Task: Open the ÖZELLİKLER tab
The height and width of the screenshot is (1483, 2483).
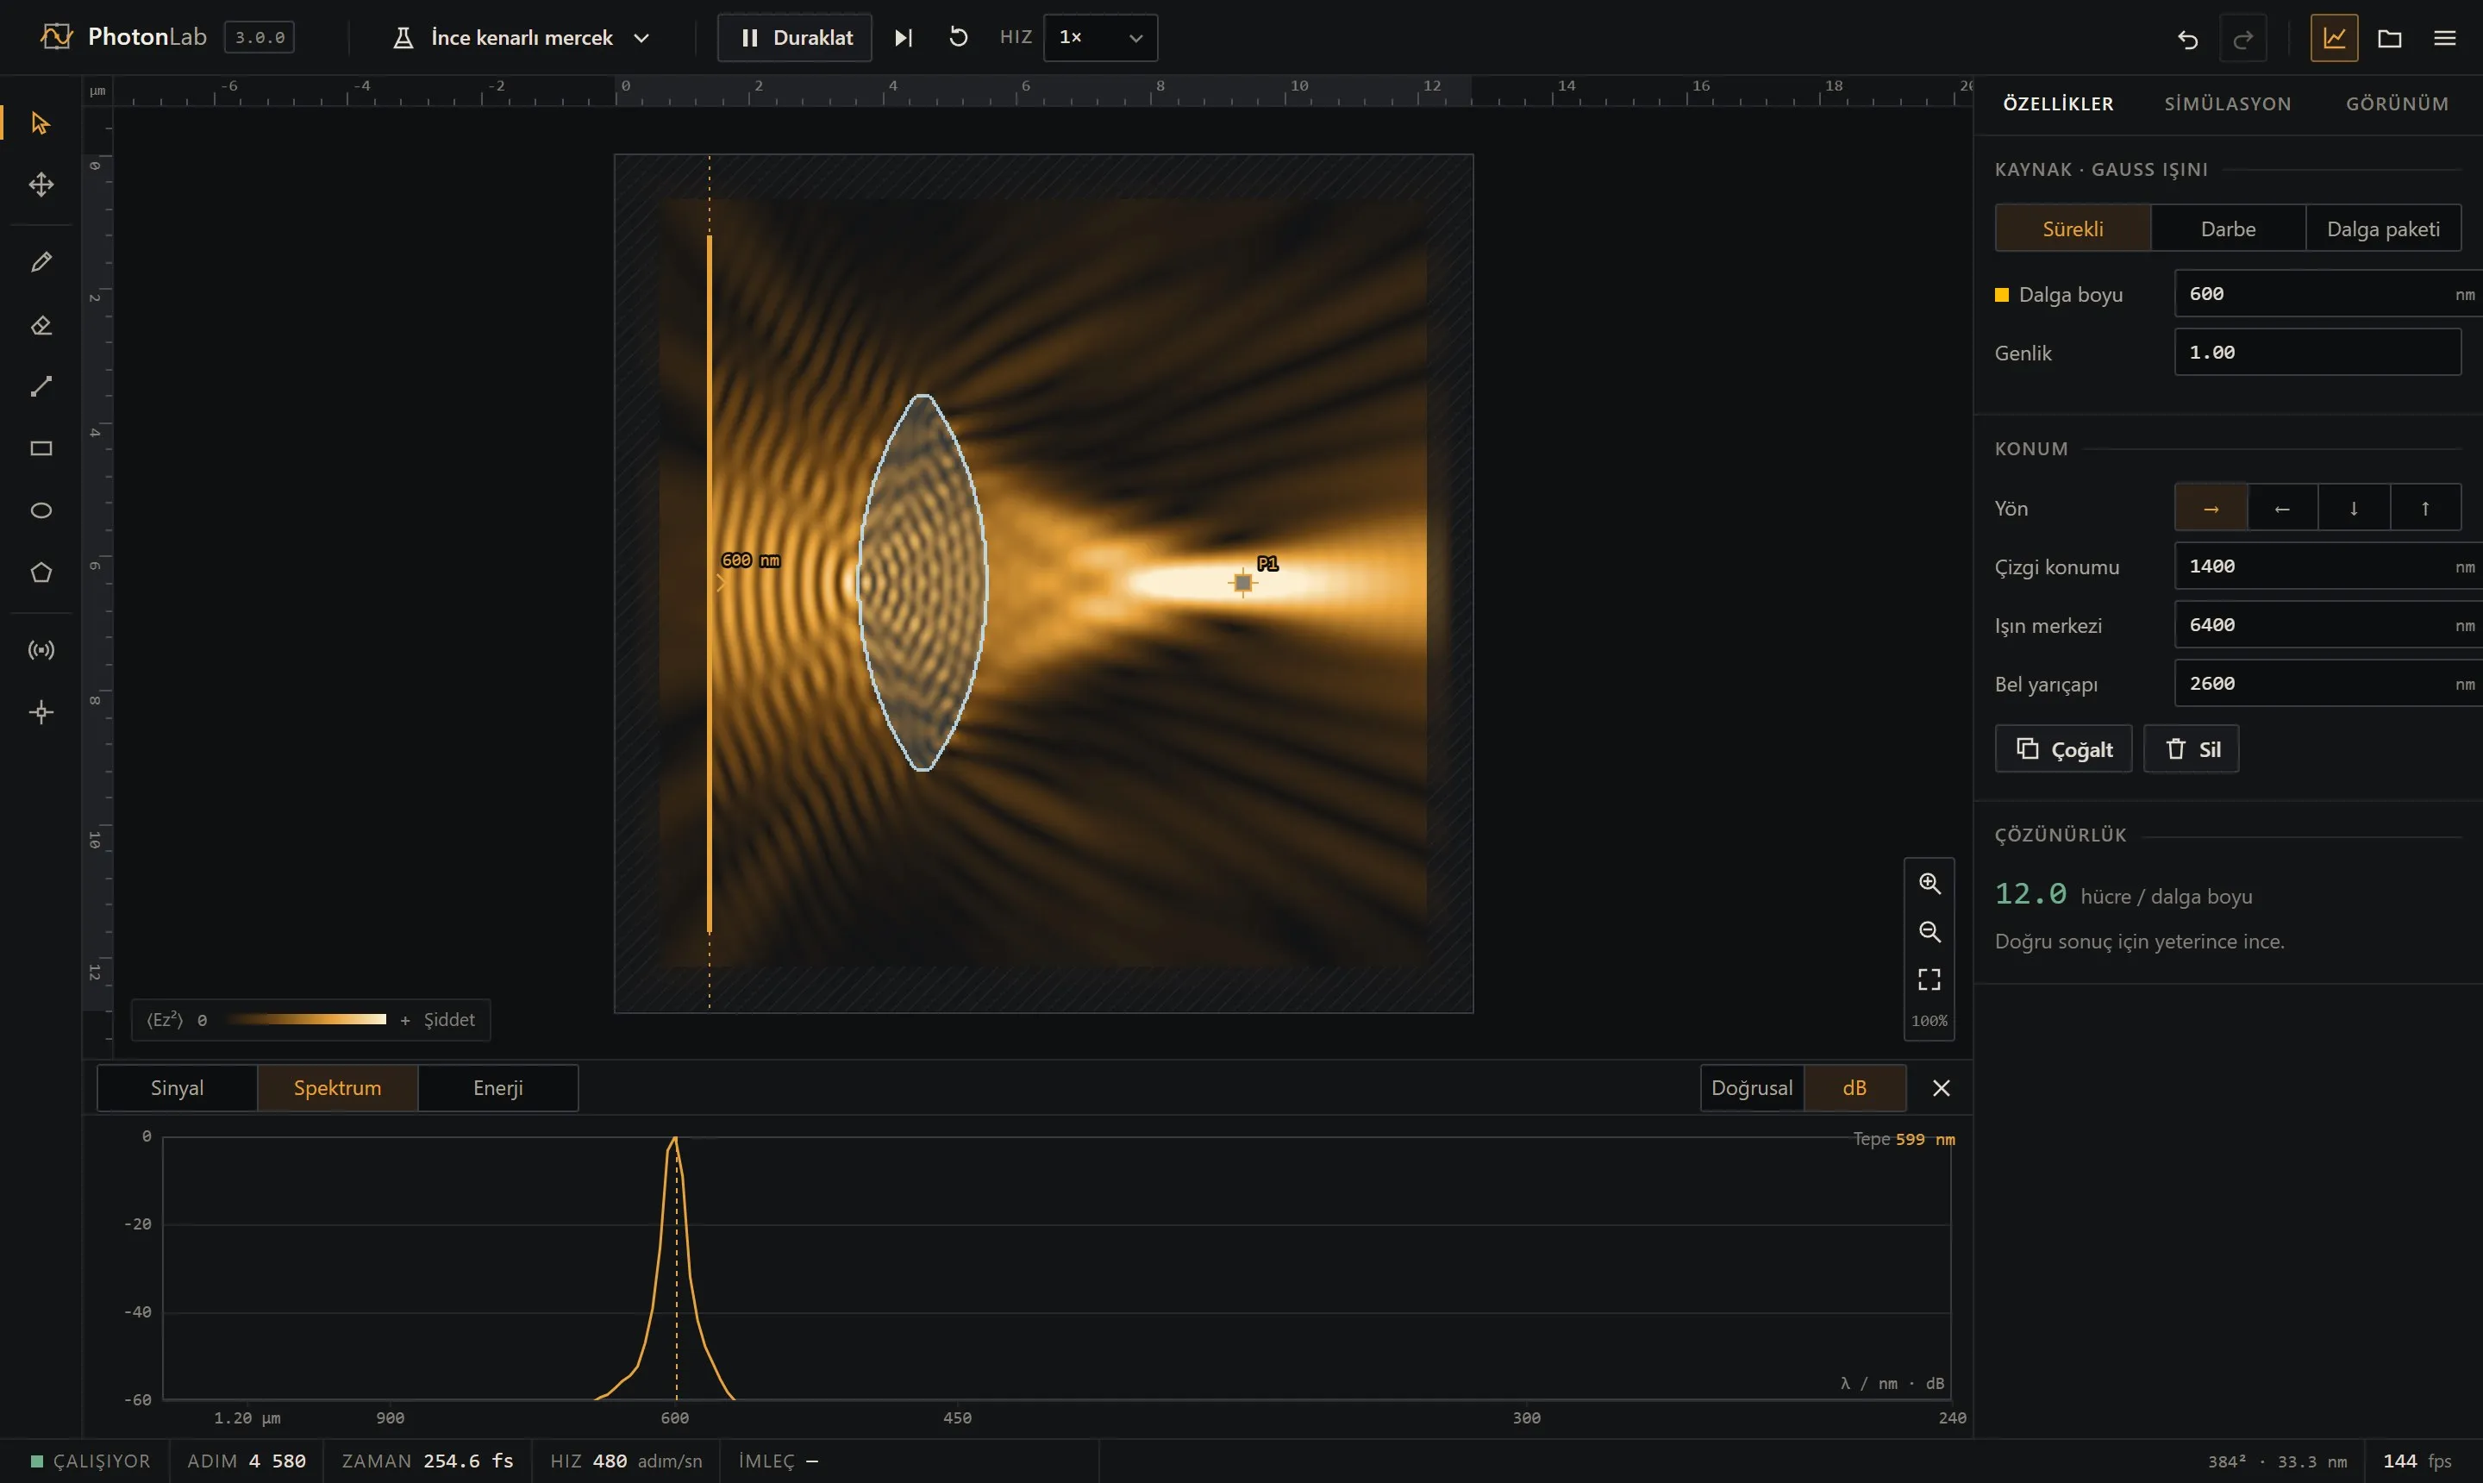Action: pos(2058,104)
